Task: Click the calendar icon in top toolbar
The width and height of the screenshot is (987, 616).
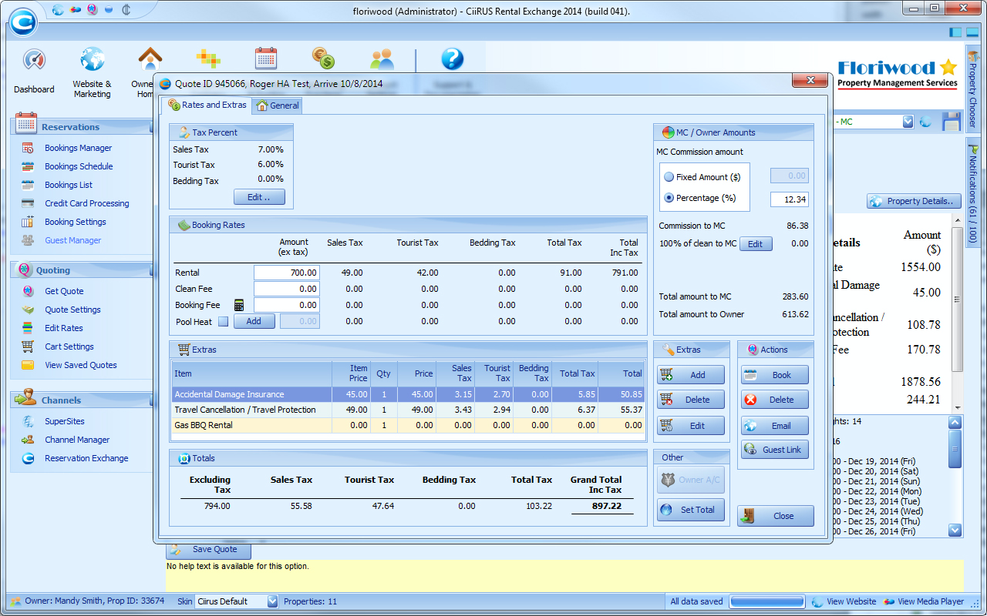Action: click(x=266, y=59)
